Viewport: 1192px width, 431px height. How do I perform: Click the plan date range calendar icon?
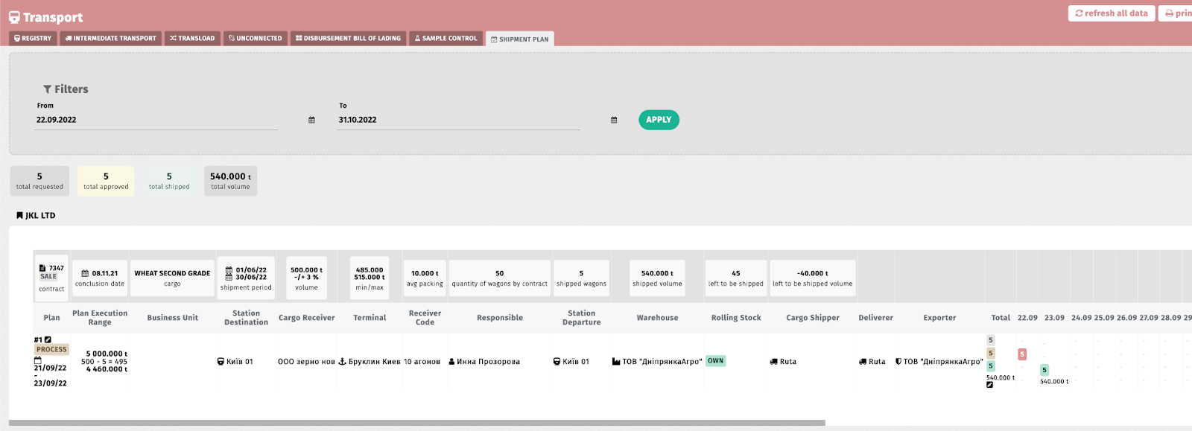(x=38, y=360)
